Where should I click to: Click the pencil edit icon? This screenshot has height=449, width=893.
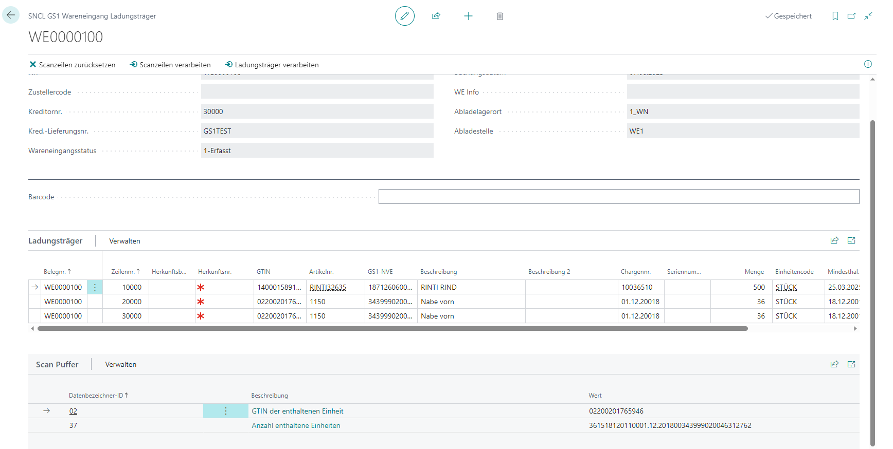pos(404,16)
